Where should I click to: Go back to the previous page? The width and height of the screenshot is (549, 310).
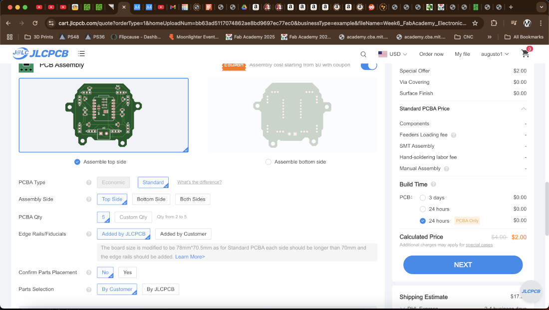8,23
